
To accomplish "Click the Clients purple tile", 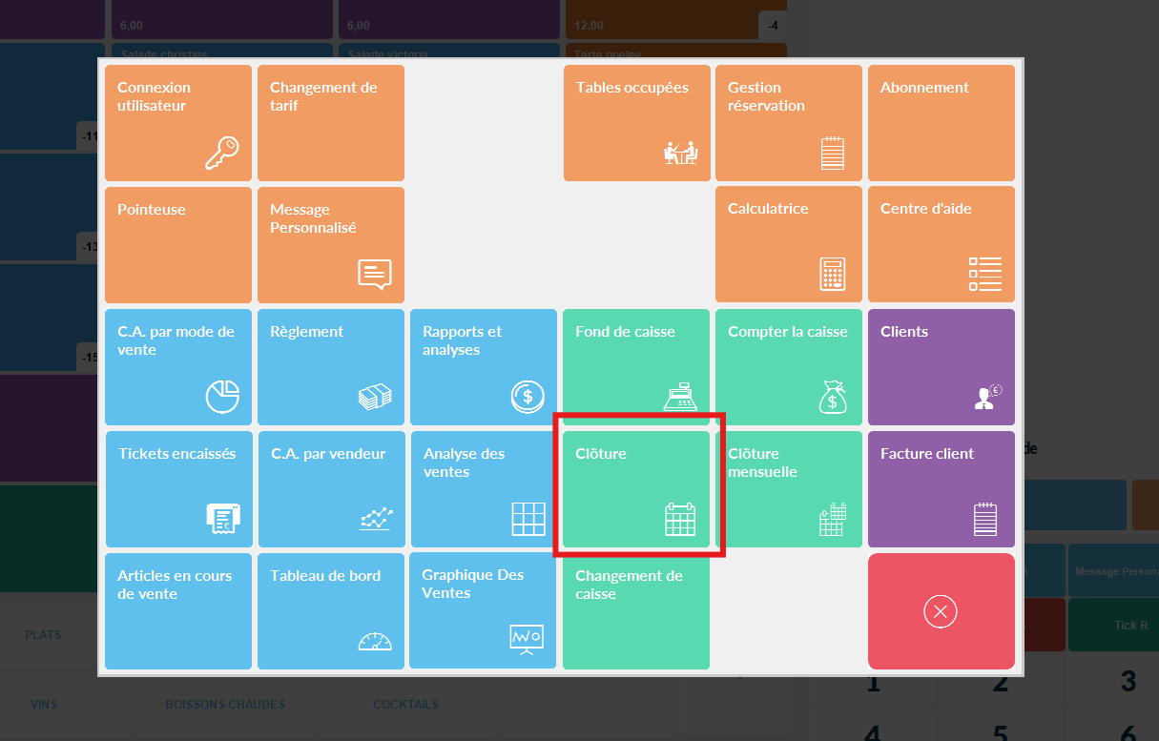I will click(941, 367).
